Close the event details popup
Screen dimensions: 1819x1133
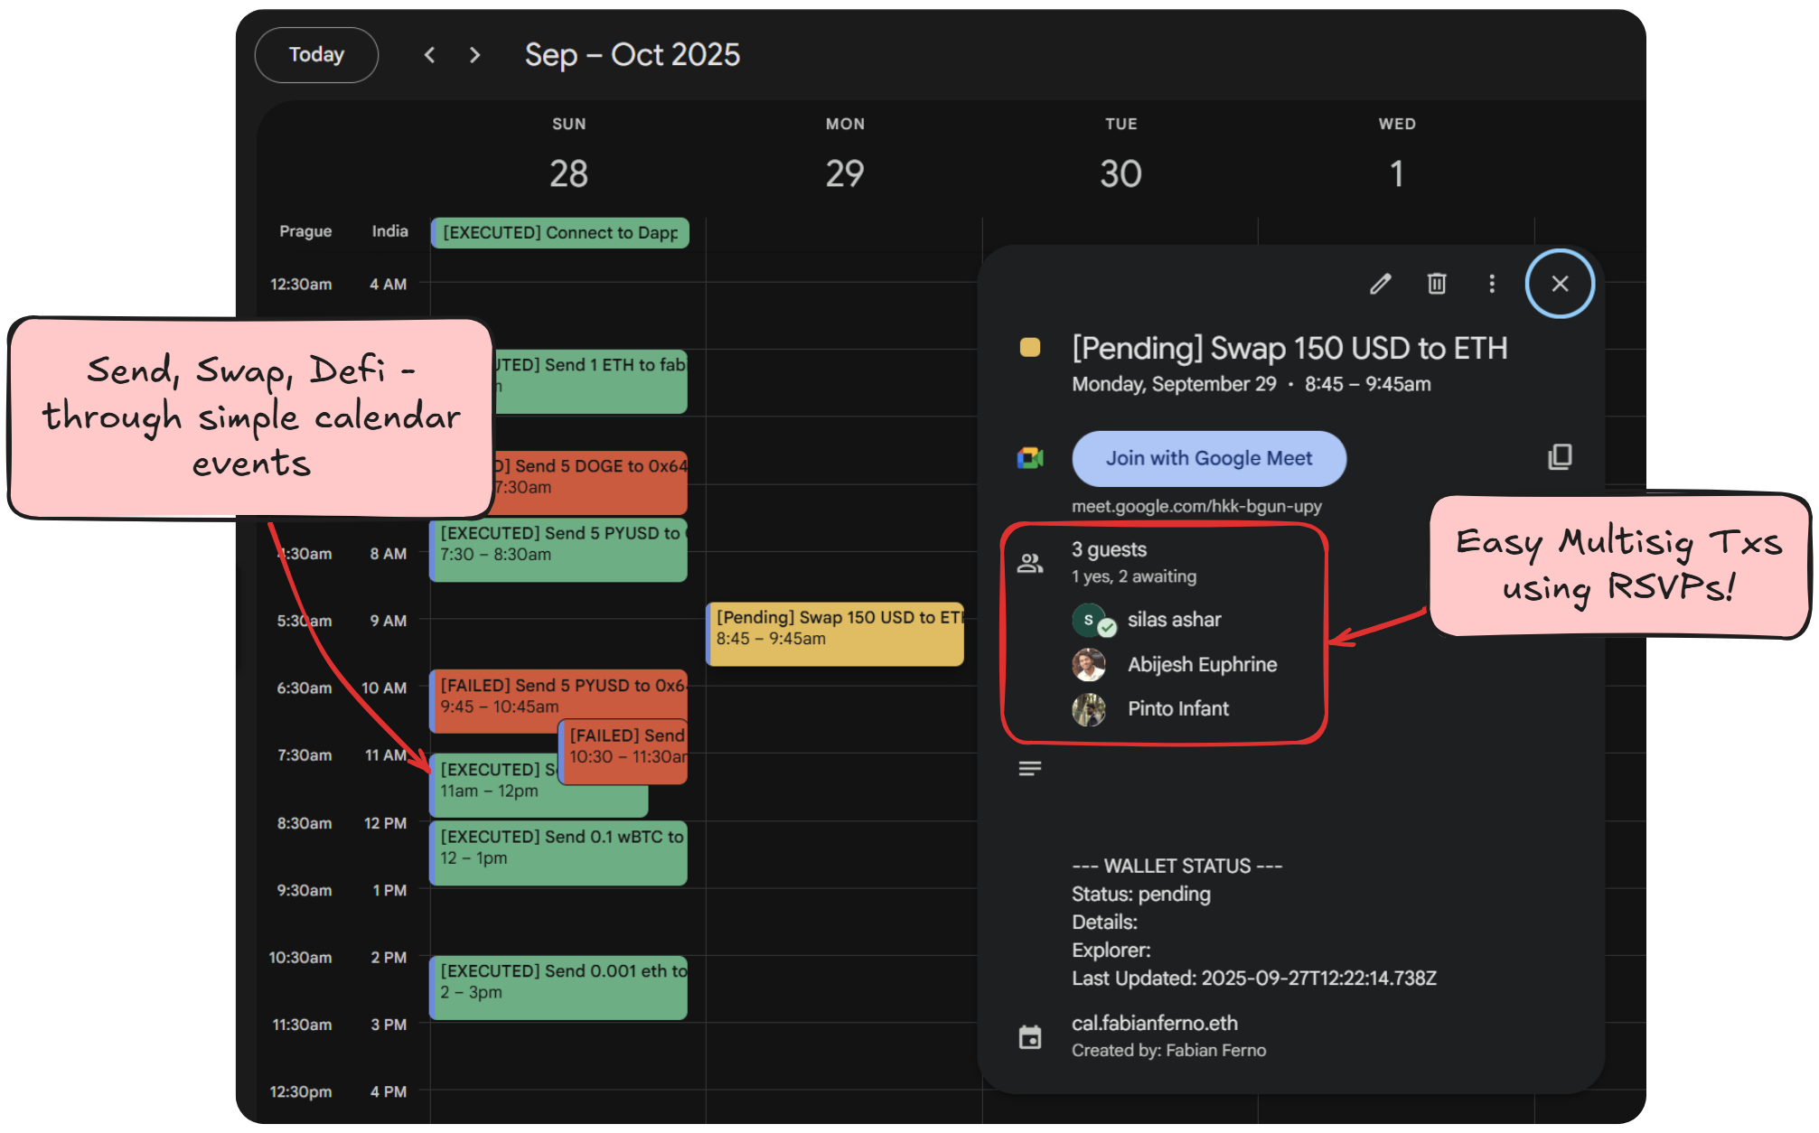point(1559,284)
